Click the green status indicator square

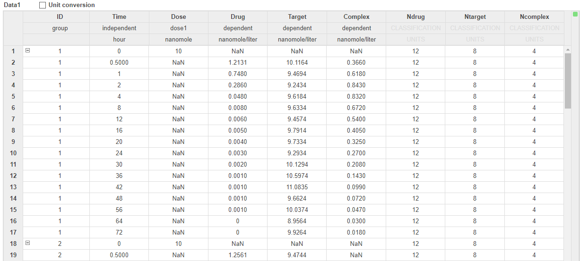[x=575, y=14]
